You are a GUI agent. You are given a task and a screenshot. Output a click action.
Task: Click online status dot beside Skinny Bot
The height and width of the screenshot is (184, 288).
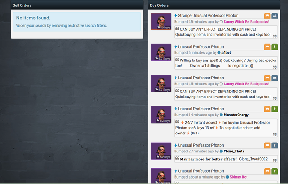coord(227,177)
